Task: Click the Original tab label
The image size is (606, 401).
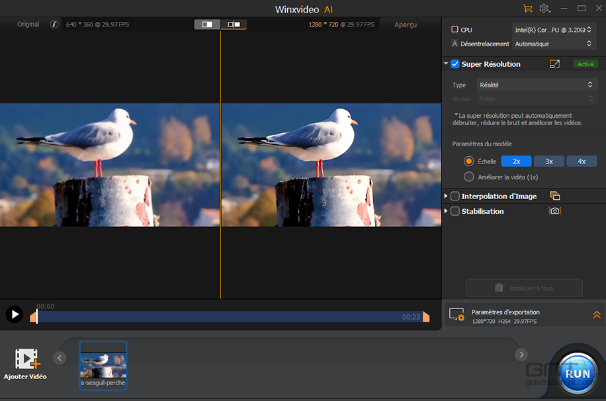Action: tap(28, 24)
